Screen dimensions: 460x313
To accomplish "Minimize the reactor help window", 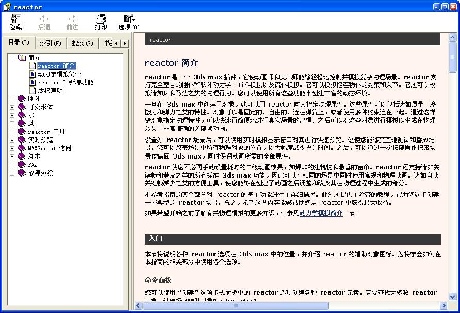I will (437, 7).
